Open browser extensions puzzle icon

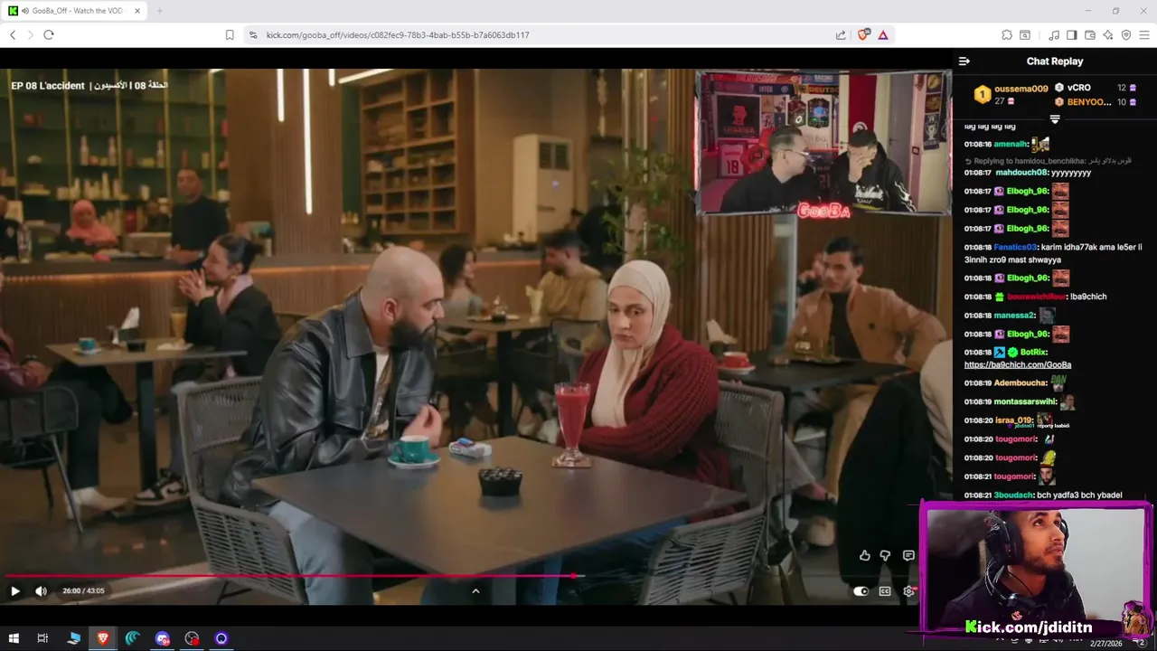click(x=1007, y=34)
